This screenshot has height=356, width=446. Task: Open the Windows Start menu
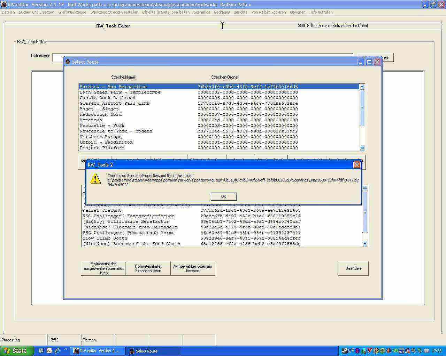[17, 351]
